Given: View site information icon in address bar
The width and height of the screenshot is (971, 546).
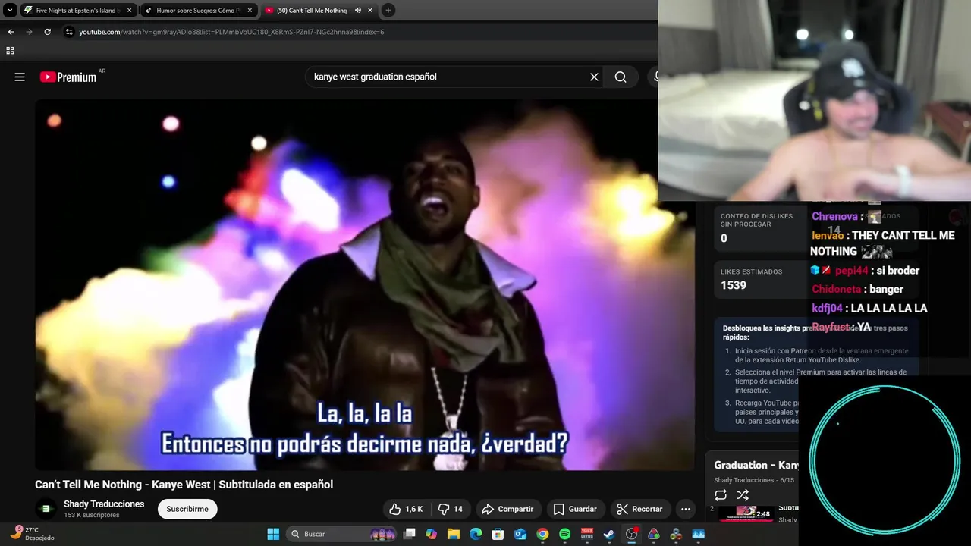Looking at the screenshot, I should [69, 32].
